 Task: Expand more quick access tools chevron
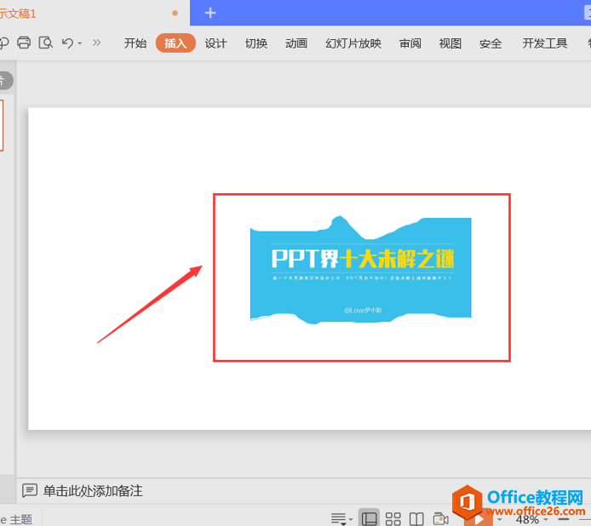pyautogui.click(x=96, y=43)
